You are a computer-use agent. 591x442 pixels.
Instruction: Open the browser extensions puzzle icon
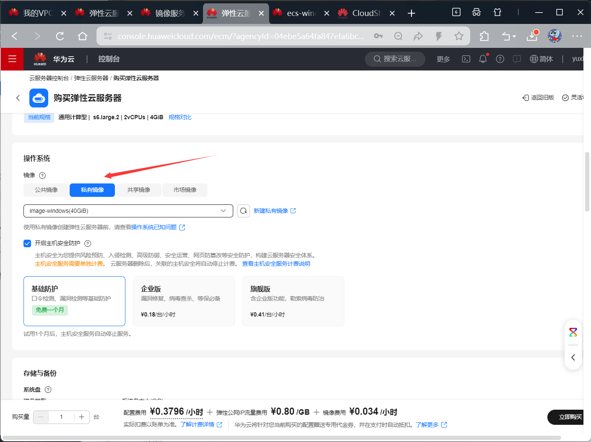click(484, 36)
